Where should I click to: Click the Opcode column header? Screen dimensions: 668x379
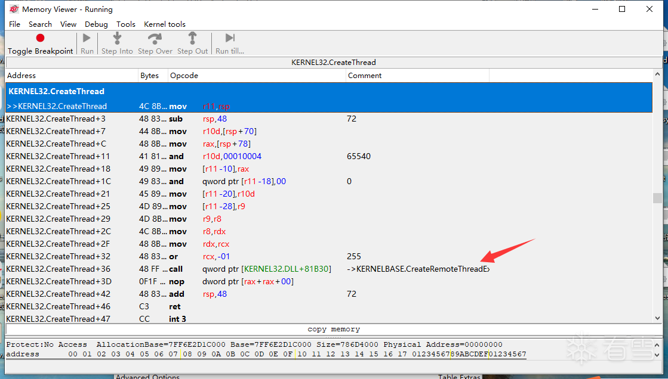click(257, 75)
